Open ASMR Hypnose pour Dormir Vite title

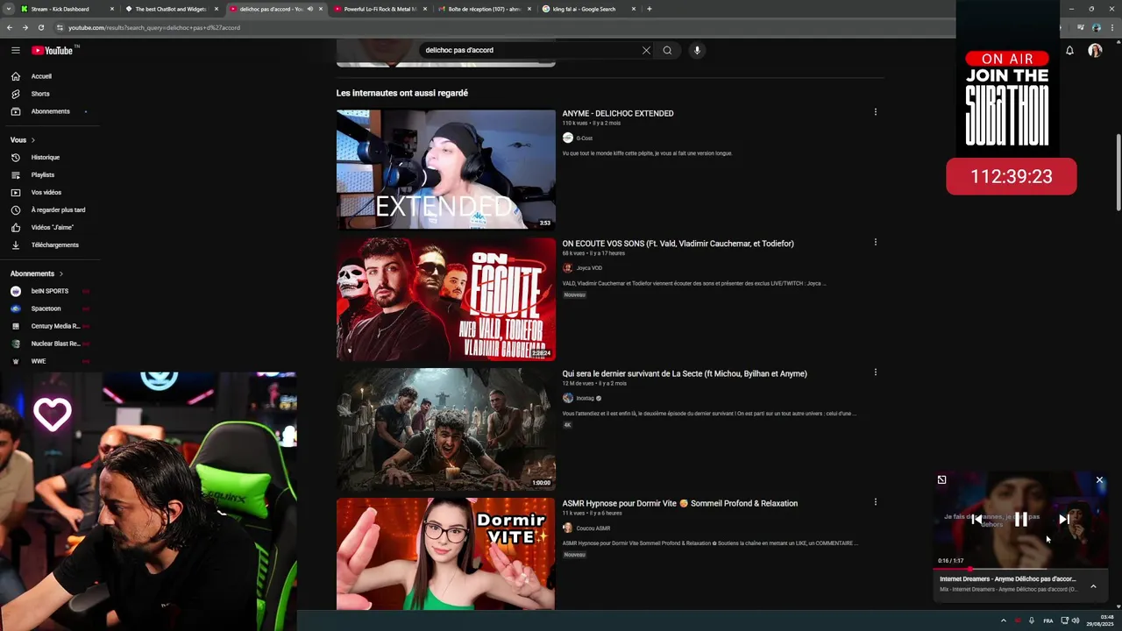(680, 503)
